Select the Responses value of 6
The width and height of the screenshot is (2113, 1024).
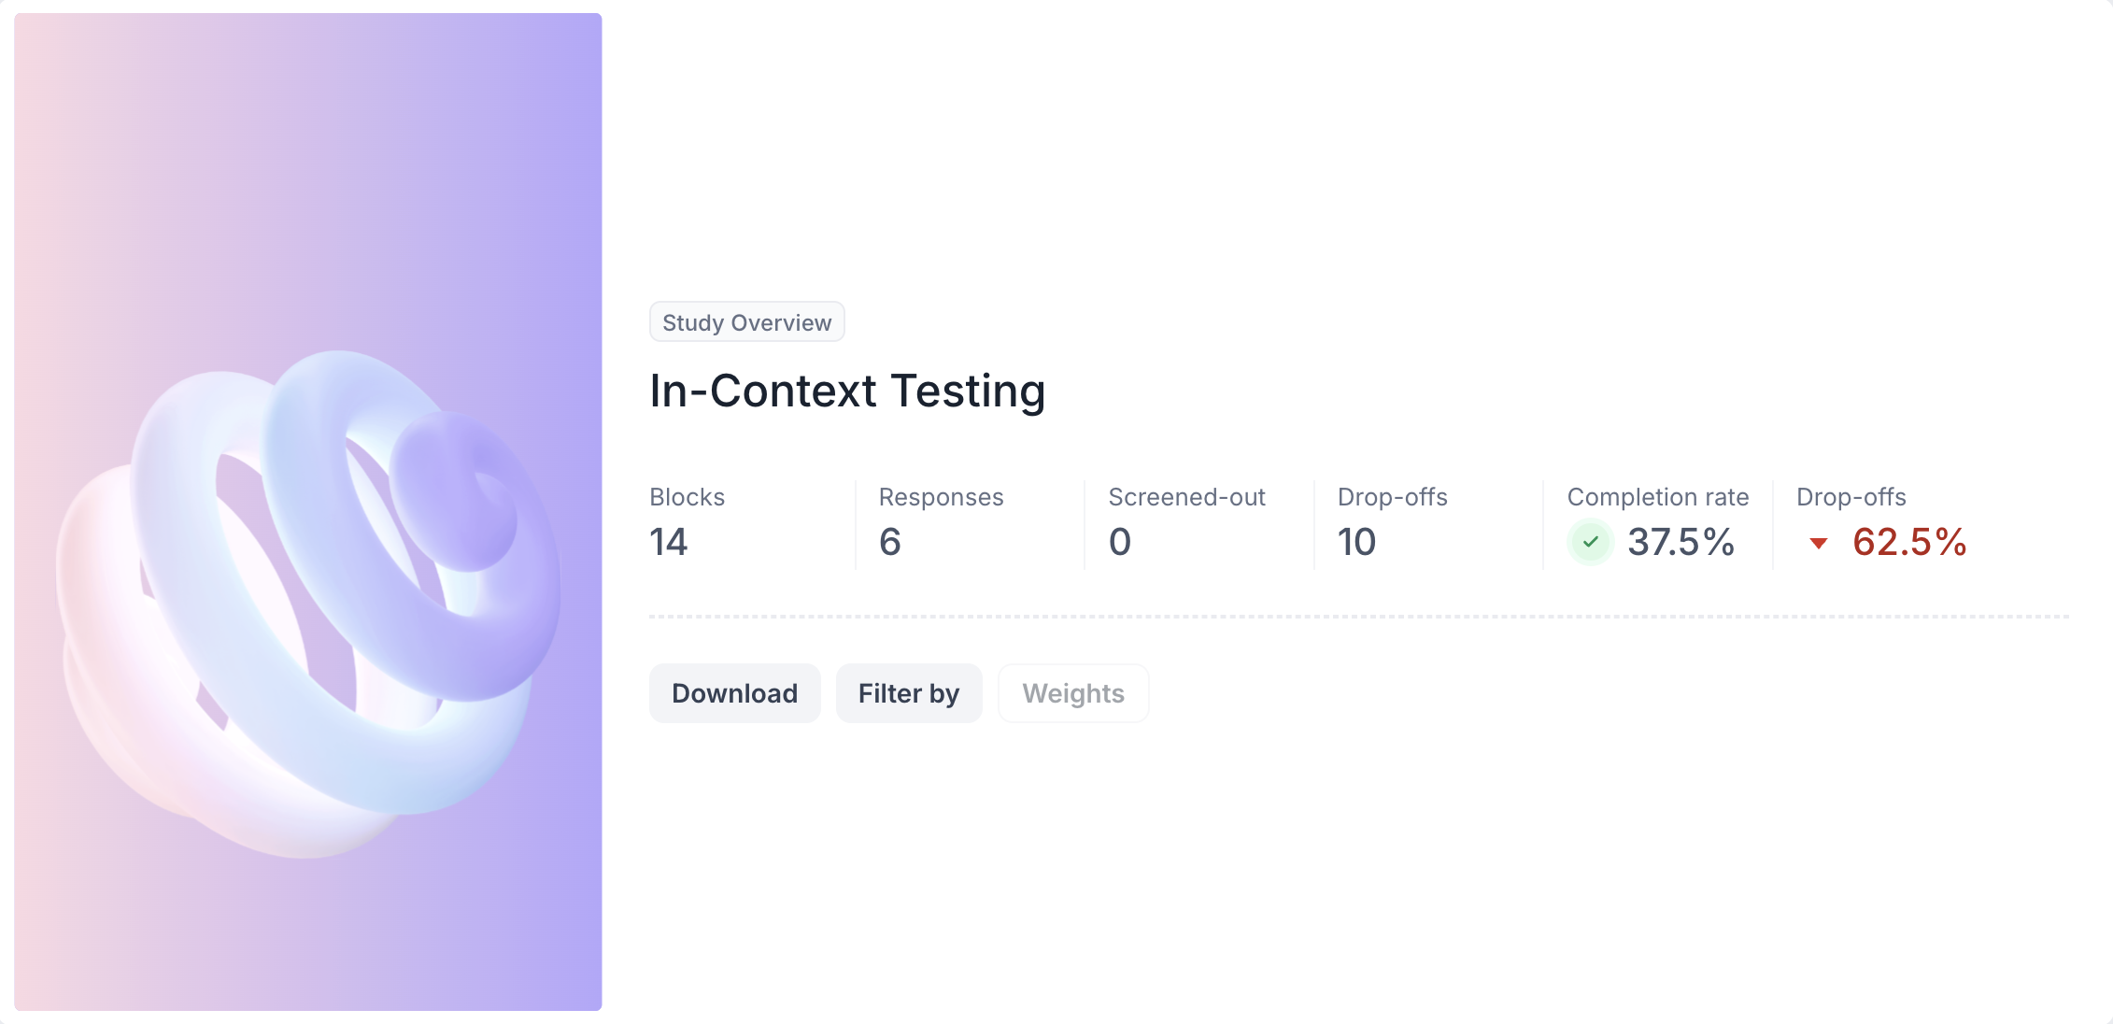[x=890, y=542]
